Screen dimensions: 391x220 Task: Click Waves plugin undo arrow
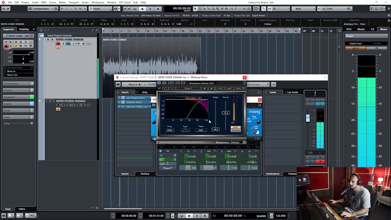click(x=165, y=88)
